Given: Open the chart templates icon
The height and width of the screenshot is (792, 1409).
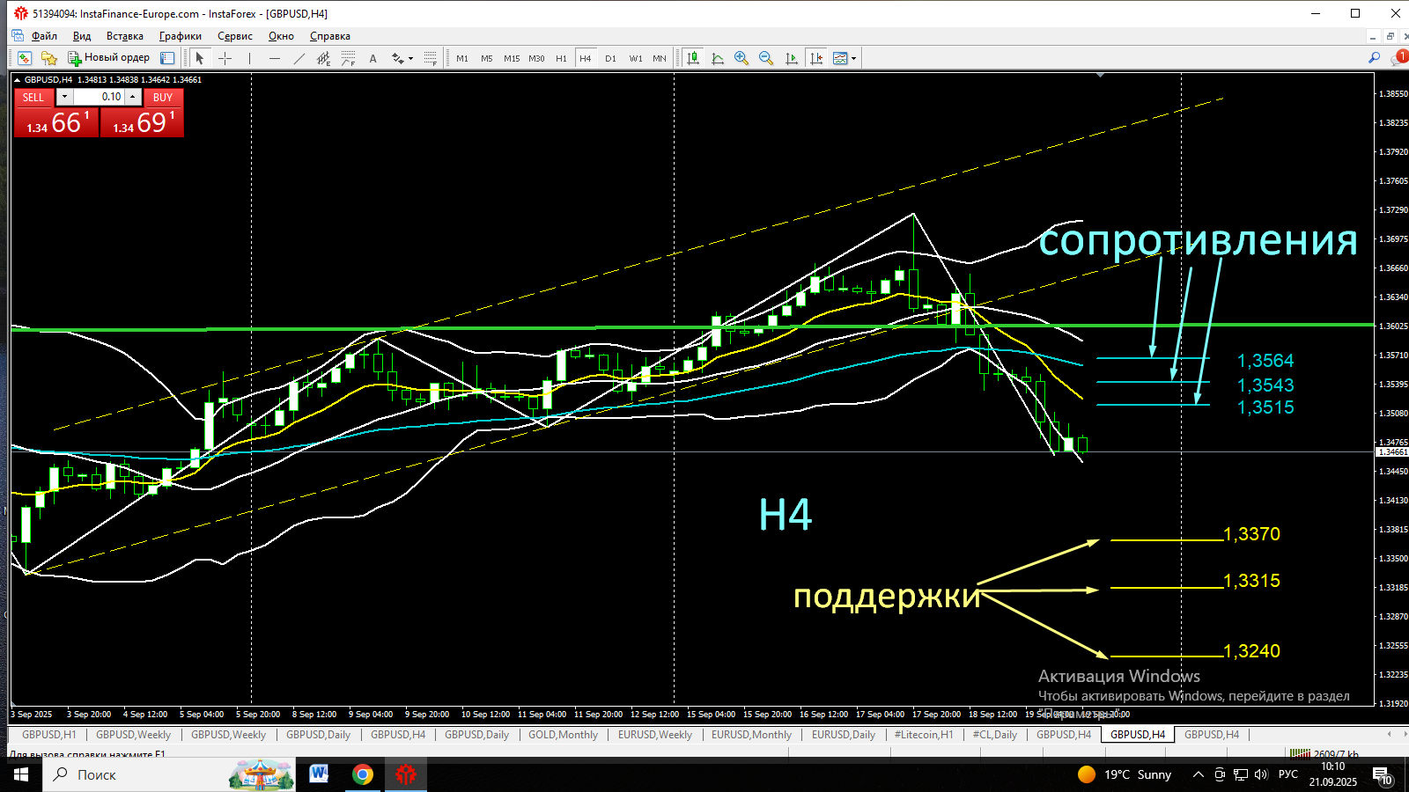Looking at the screenshot, I should (x=840, y=58).
